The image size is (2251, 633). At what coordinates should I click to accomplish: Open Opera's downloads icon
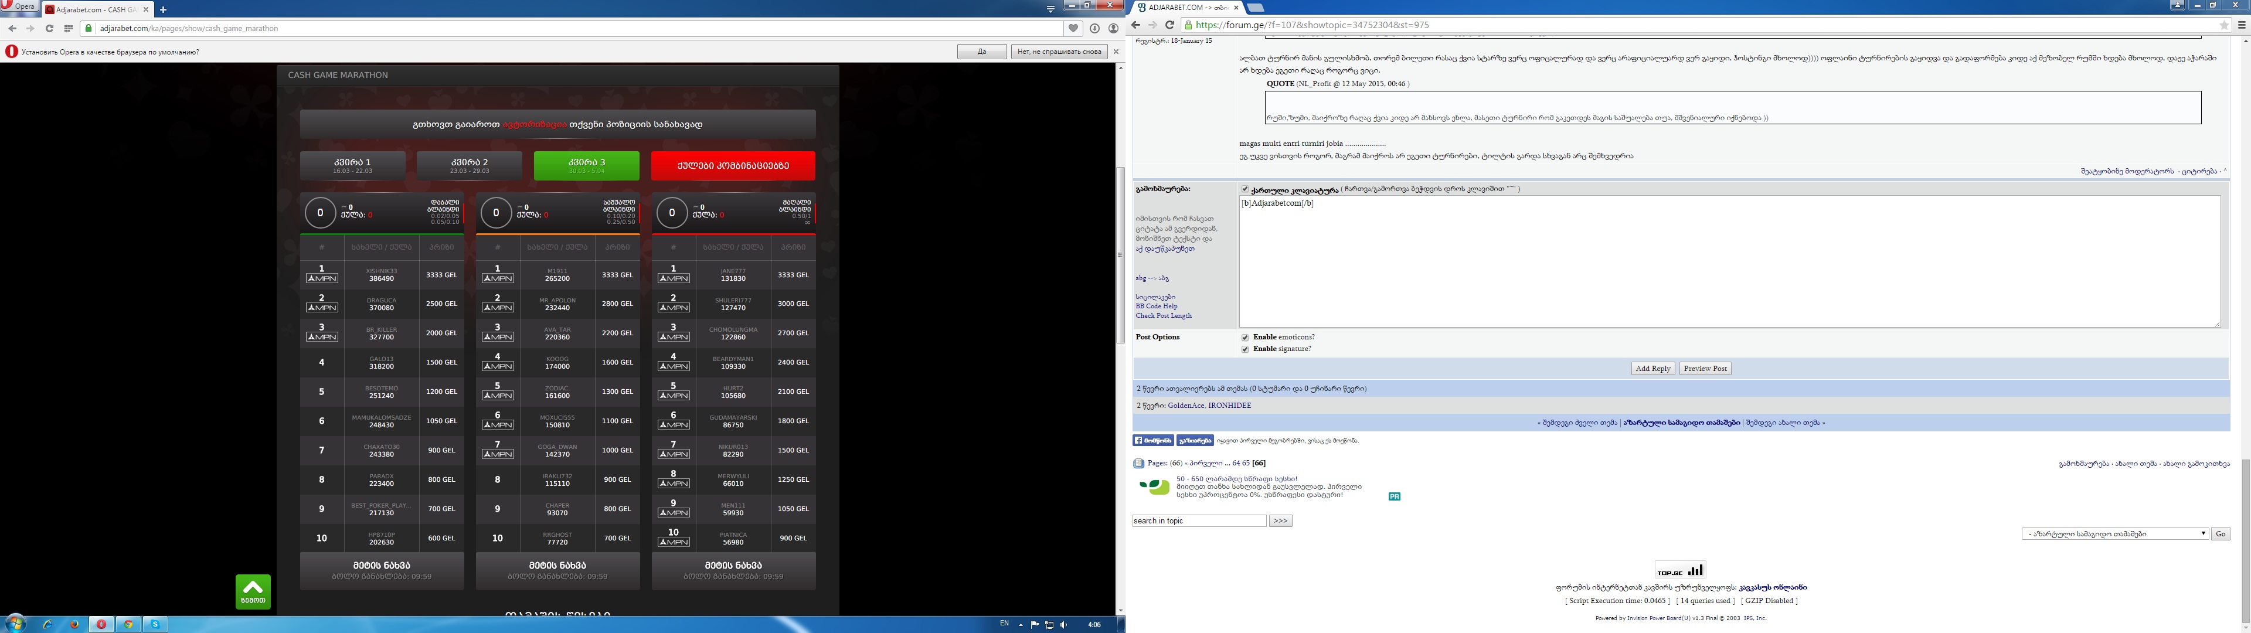1094,28
